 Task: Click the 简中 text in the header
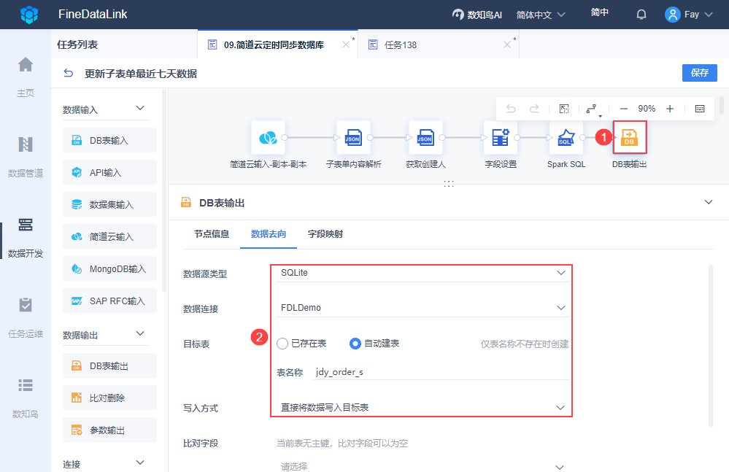click(600, 12)
